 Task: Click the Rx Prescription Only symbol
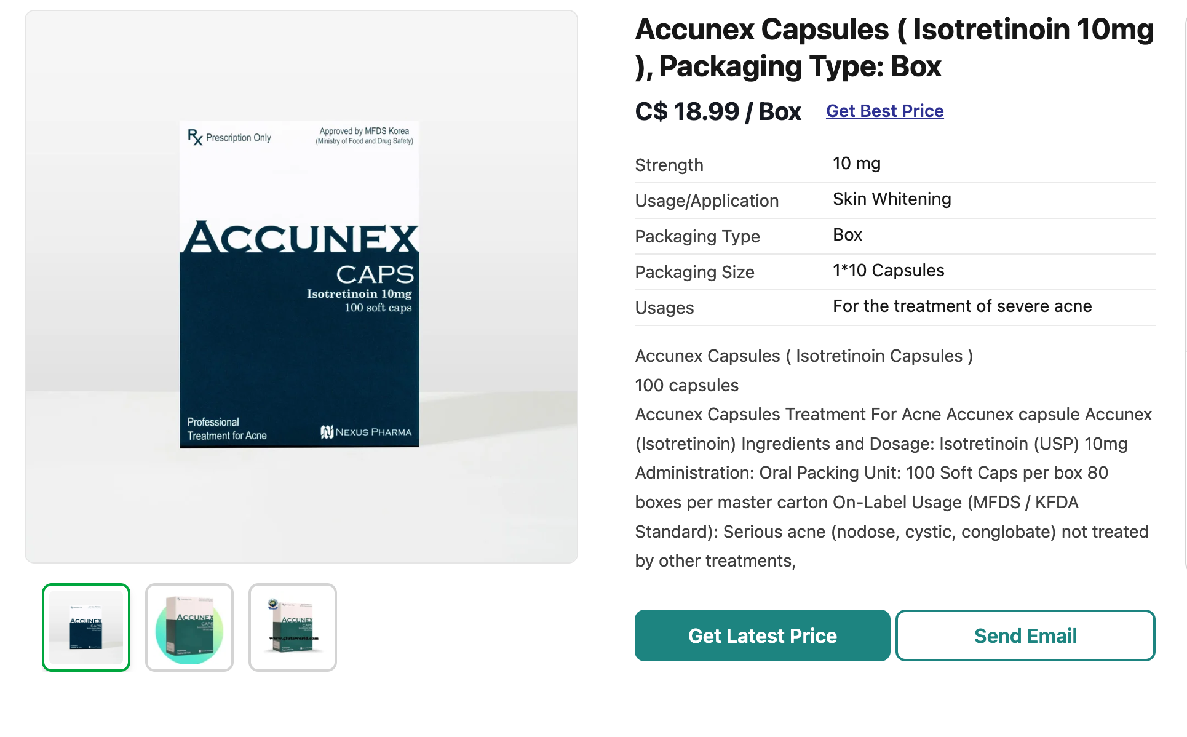[x=229, y=137]
